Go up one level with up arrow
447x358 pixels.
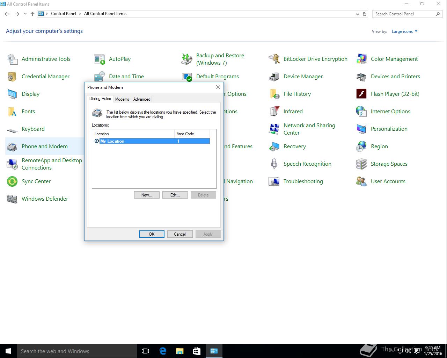pos(32,14)
